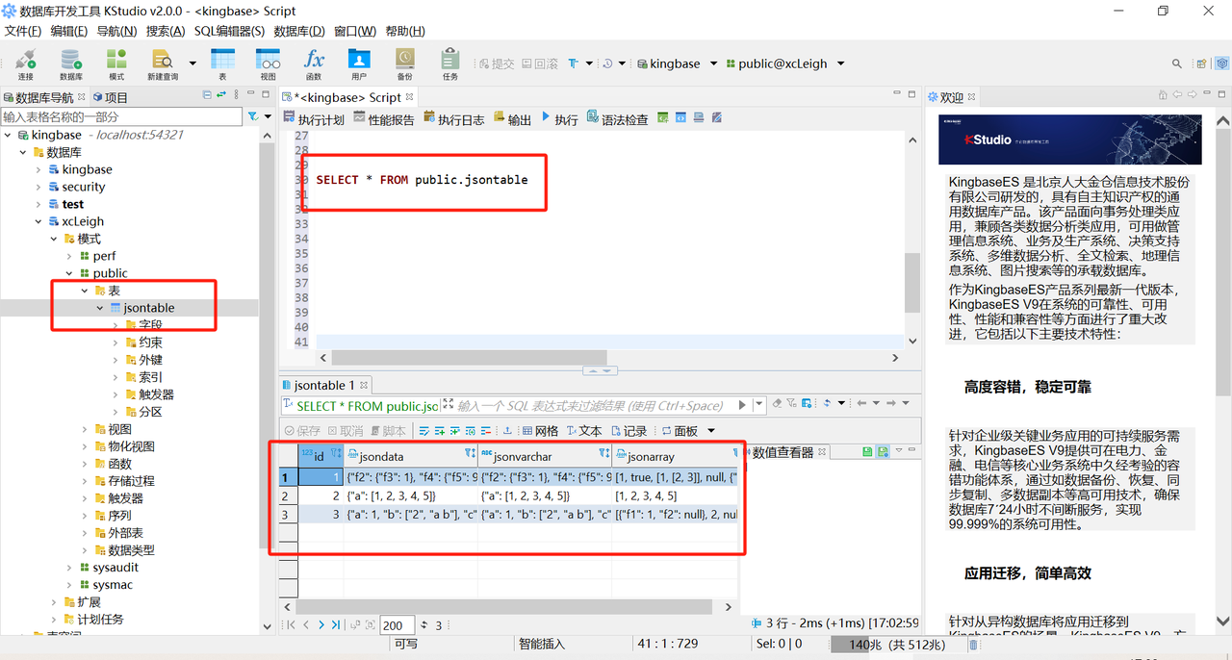Open the 帮助(H) menu
Viewport: 1232px width, 660px height.
point(404,31)
